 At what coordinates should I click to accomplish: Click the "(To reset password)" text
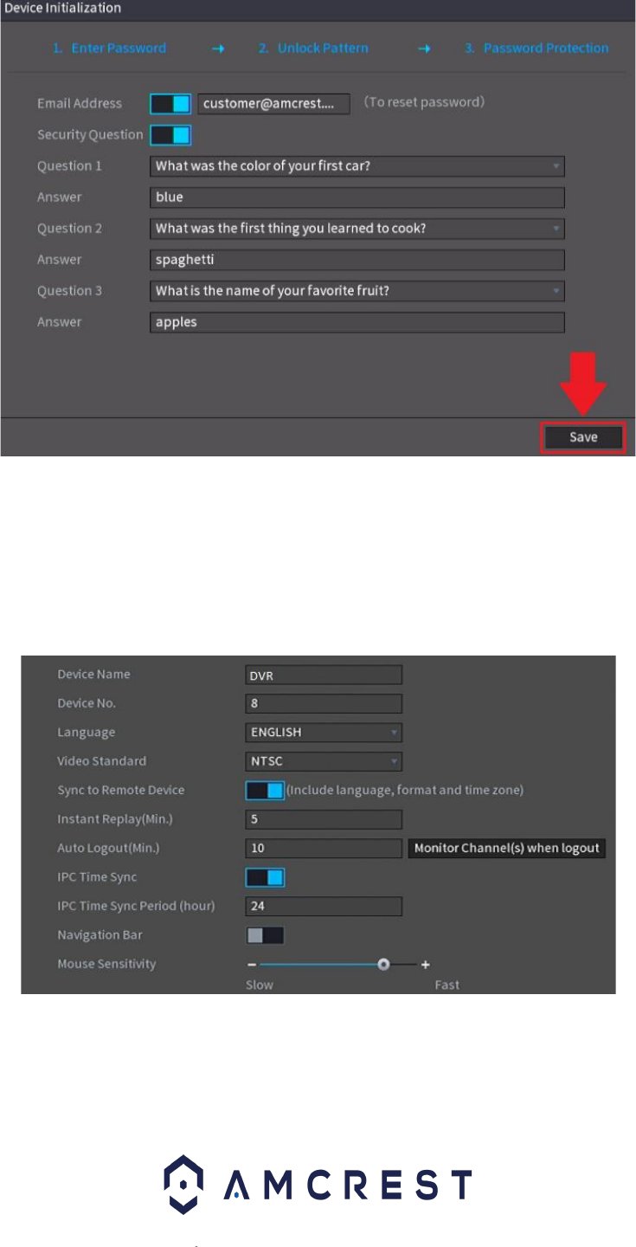tap(423, 102)
